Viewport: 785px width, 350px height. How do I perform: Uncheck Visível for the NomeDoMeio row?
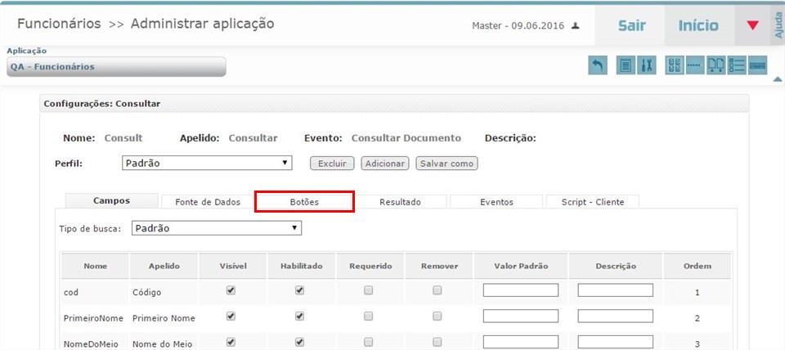click(231, 343)
